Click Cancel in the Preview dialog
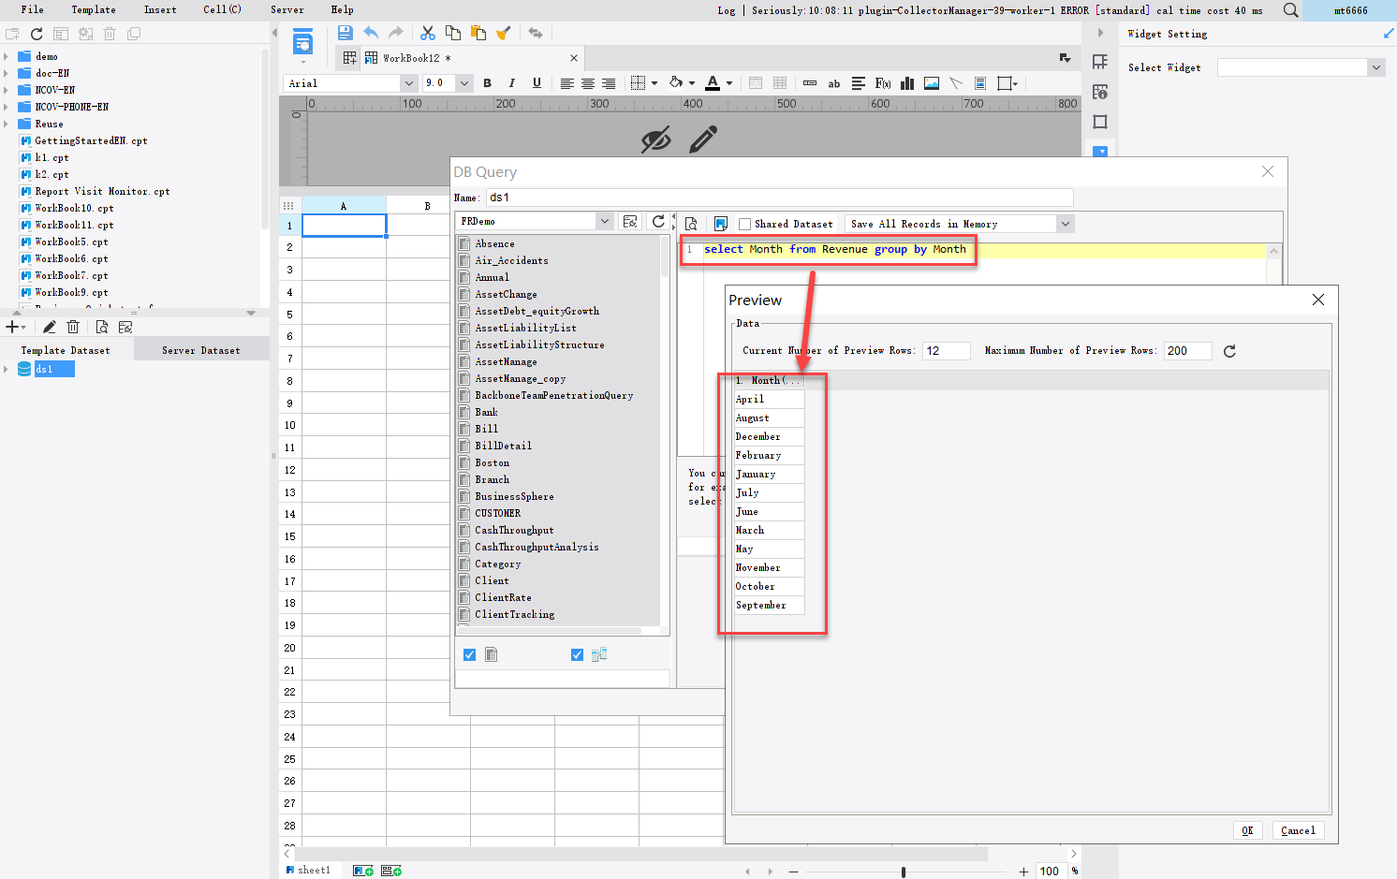The image size is (1397, 879). click(1298, 830)
